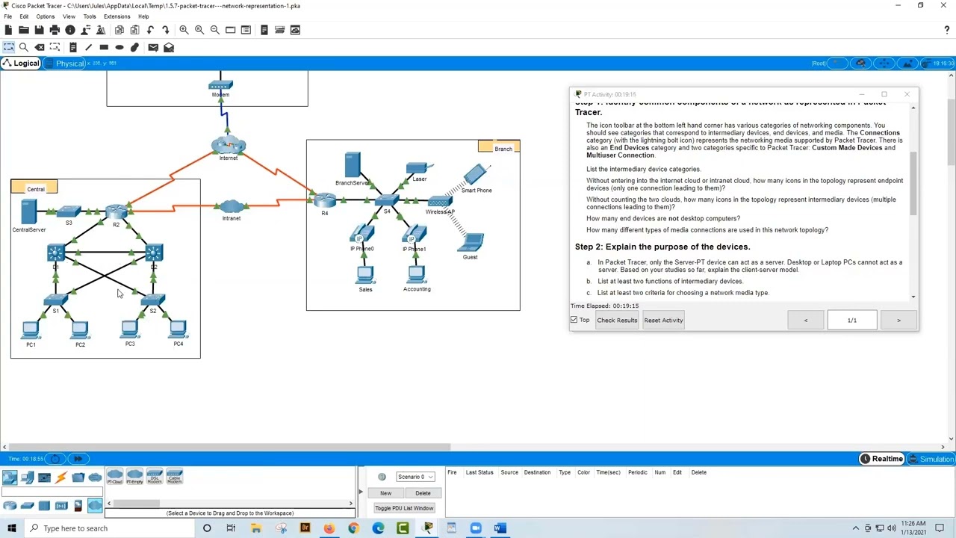Open Network Information icon
Viewport: 956px width, 538px height.
(x=70, y=30)
